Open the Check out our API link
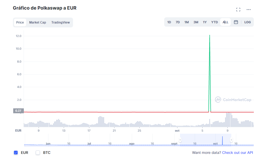Viewport: 259px width, 158px height. click(x=238, y=153)
